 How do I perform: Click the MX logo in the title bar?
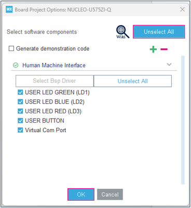coord(9,9)
